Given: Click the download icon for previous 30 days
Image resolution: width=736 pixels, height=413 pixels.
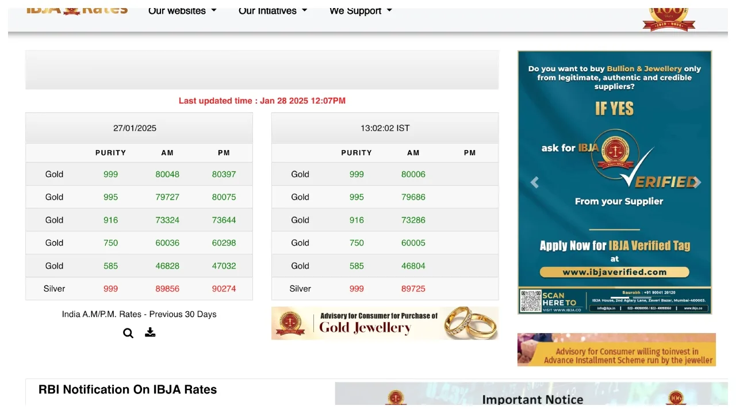Looking at the screenshot, I should [150, 332].
